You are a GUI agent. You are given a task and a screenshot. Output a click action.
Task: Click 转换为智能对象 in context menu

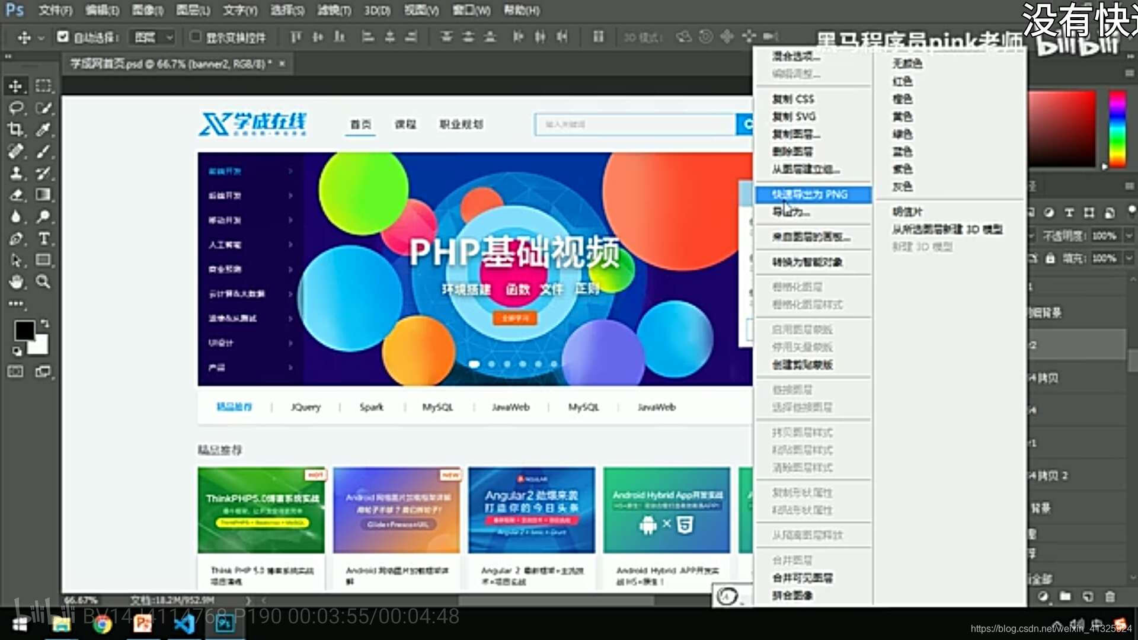pyautogui.click(x=807, y=262)
